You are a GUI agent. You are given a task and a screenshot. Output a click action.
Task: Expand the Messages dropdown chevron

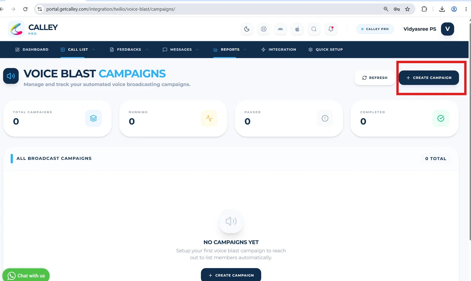(197, 49)
